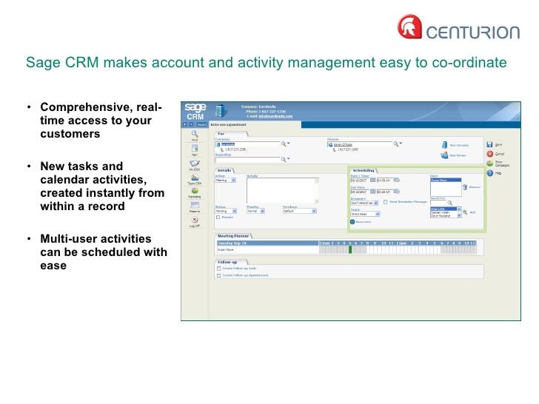Click inside the Details text area

(280, 190)
